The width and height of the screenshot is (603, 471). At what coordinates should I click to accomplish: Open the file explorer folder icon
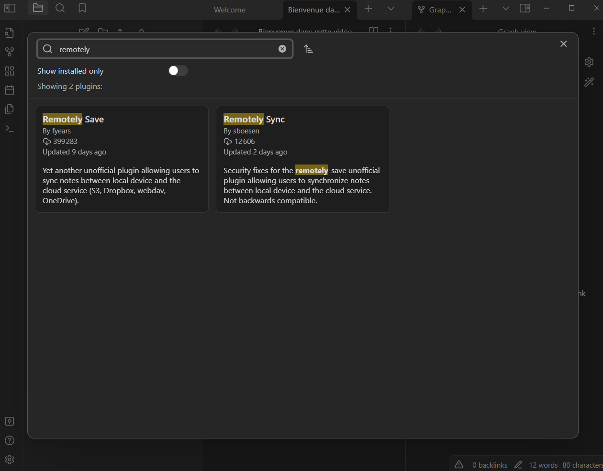coord(38,8)
